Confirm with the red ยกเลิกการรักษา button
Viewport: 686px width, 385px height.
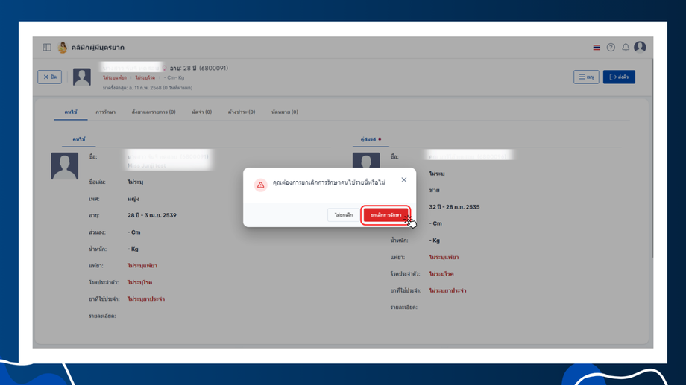[x=386, y=215]
